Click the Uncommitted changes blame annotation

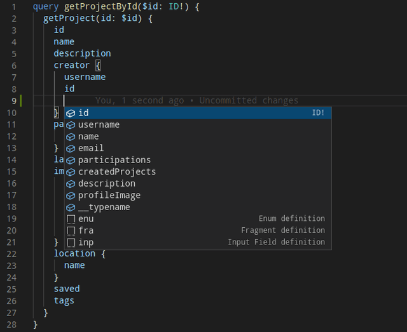249,100
